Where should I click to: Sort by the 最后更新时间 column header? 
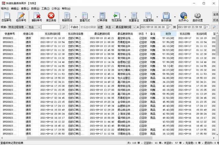click(x=102, y=34)
